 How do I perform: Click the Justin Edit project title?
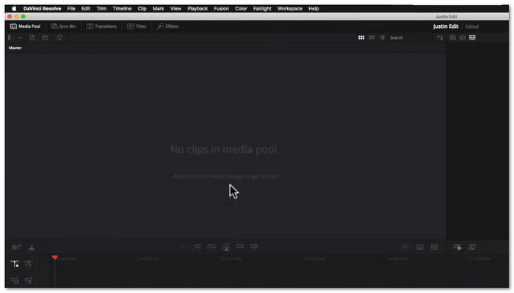coord(446,26)
